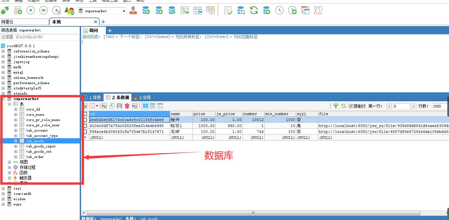Execute the current query with the play icon
The height and width of the screenshot is (220, 449).
pos(30,11)
